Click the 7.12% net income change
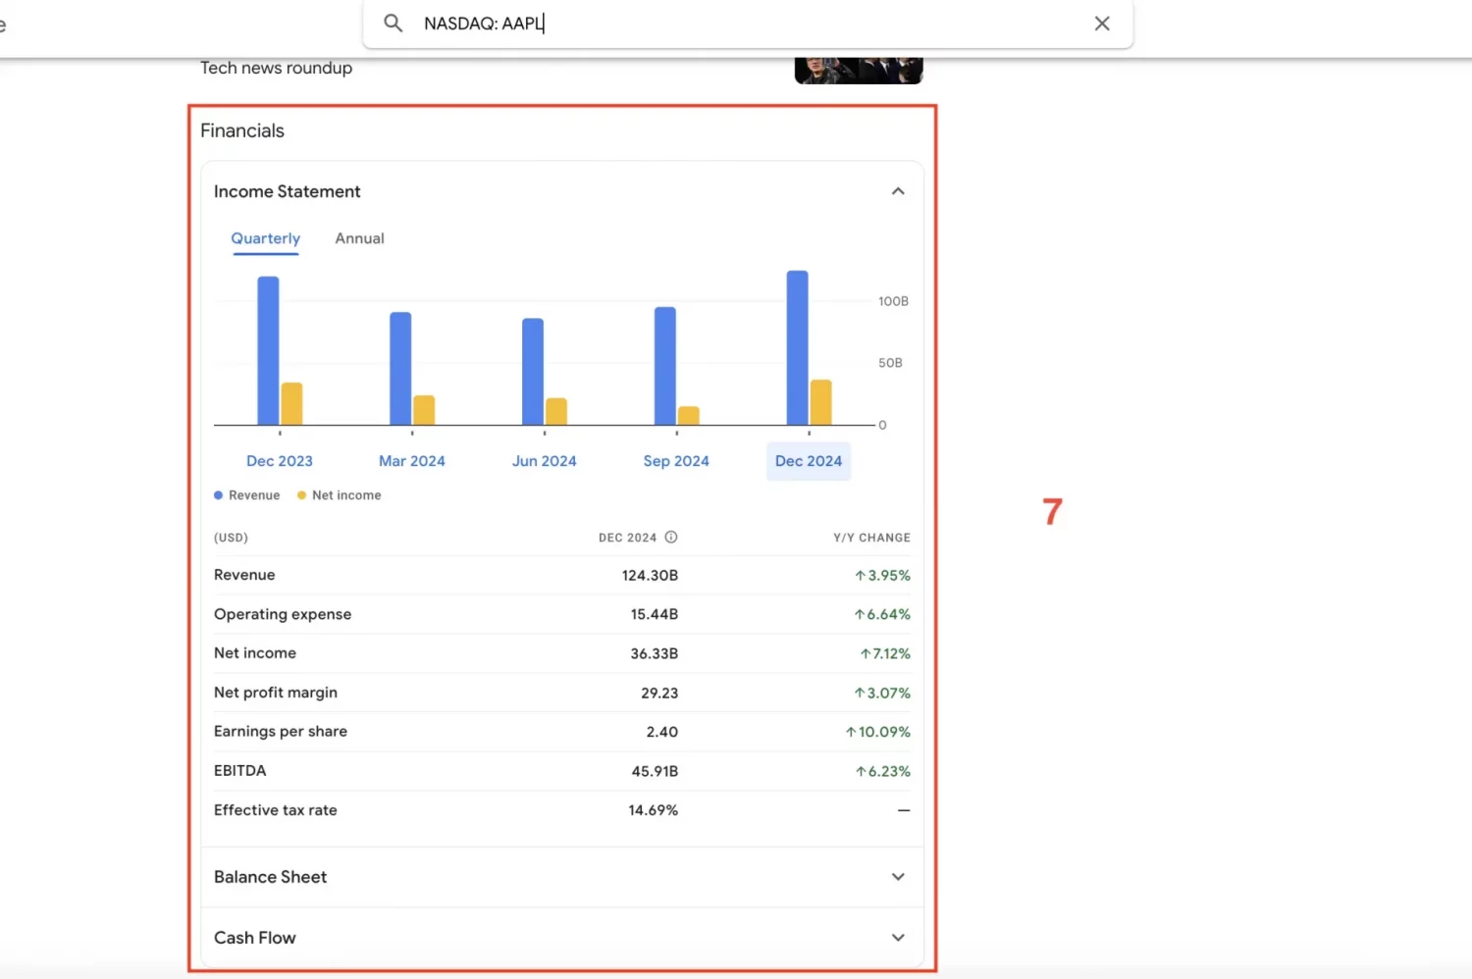 885,653
